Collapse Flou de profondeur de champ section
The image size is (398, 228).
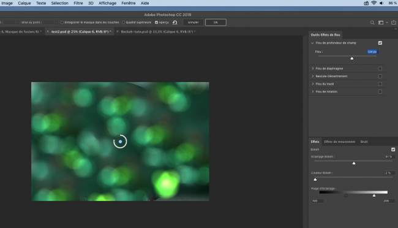tap(312, 43)
